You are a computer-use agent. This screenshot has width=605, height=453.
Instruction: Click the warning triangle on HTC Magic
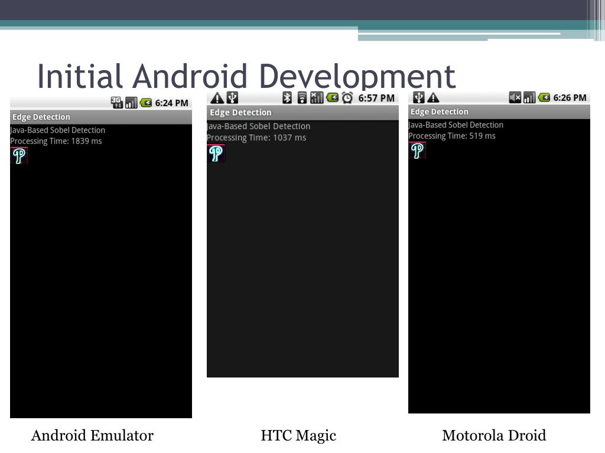click(x=217, y=98)
